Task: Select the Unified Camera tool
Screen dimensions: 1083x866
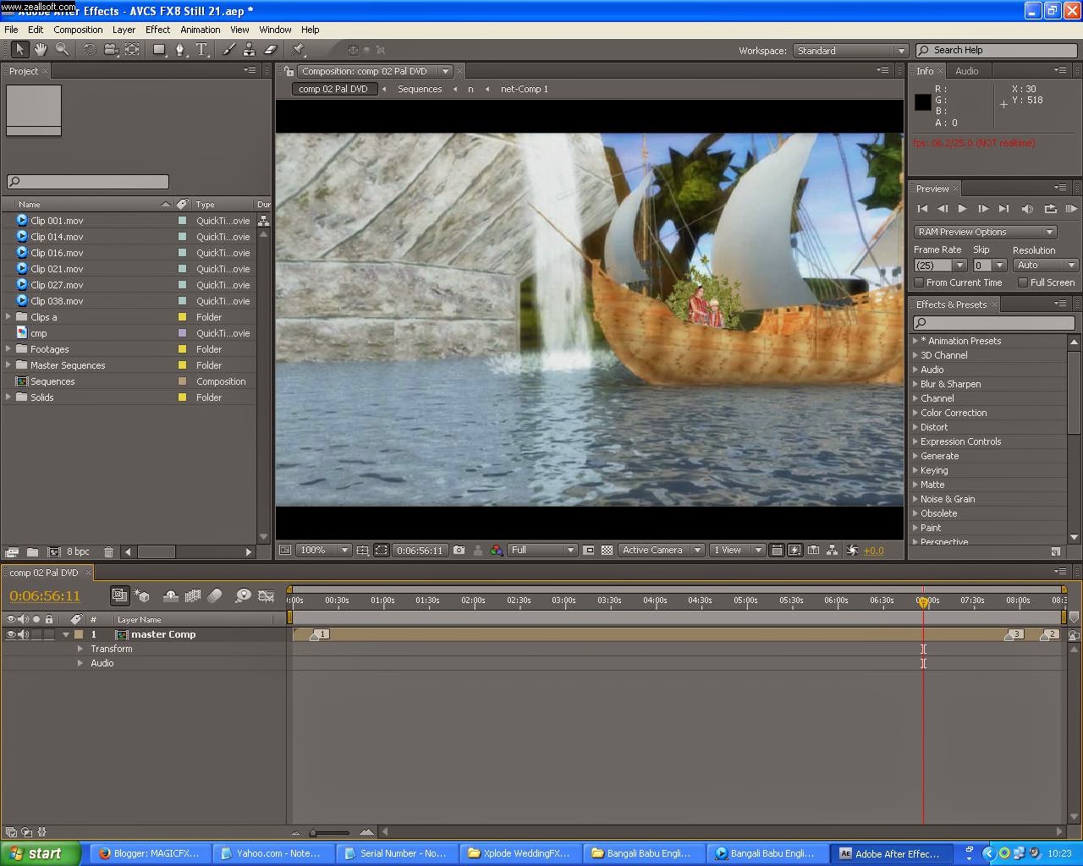Action: click(111, 50)
